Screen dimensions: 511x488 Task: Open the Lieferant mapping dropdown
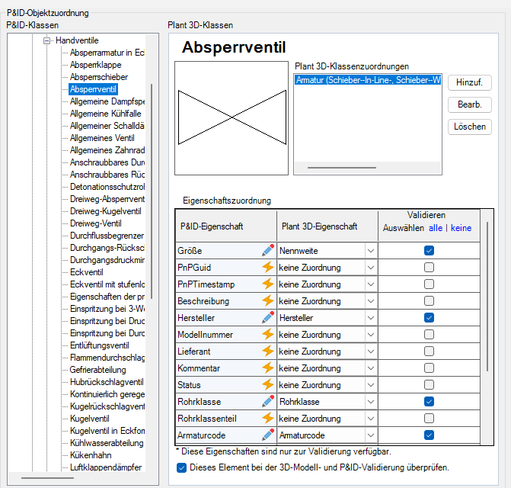371,352
